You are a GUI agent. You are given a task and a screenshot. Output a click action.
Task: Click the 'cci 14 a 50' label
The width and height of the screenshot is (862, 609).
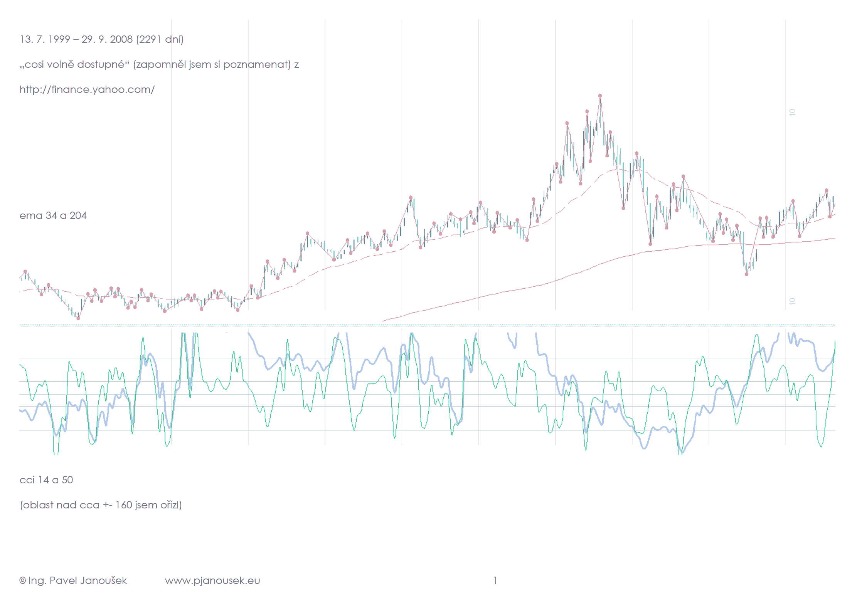pos(46,480)
